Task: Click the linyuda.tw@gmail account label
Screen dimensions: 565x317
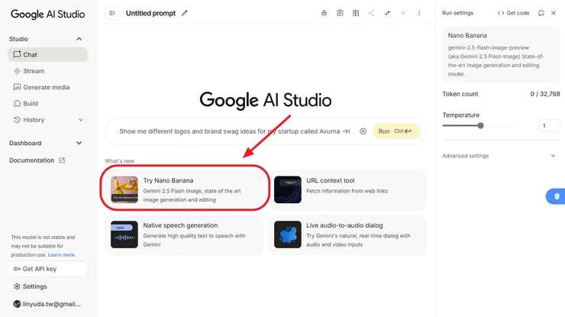Action: tap(51, 304)
